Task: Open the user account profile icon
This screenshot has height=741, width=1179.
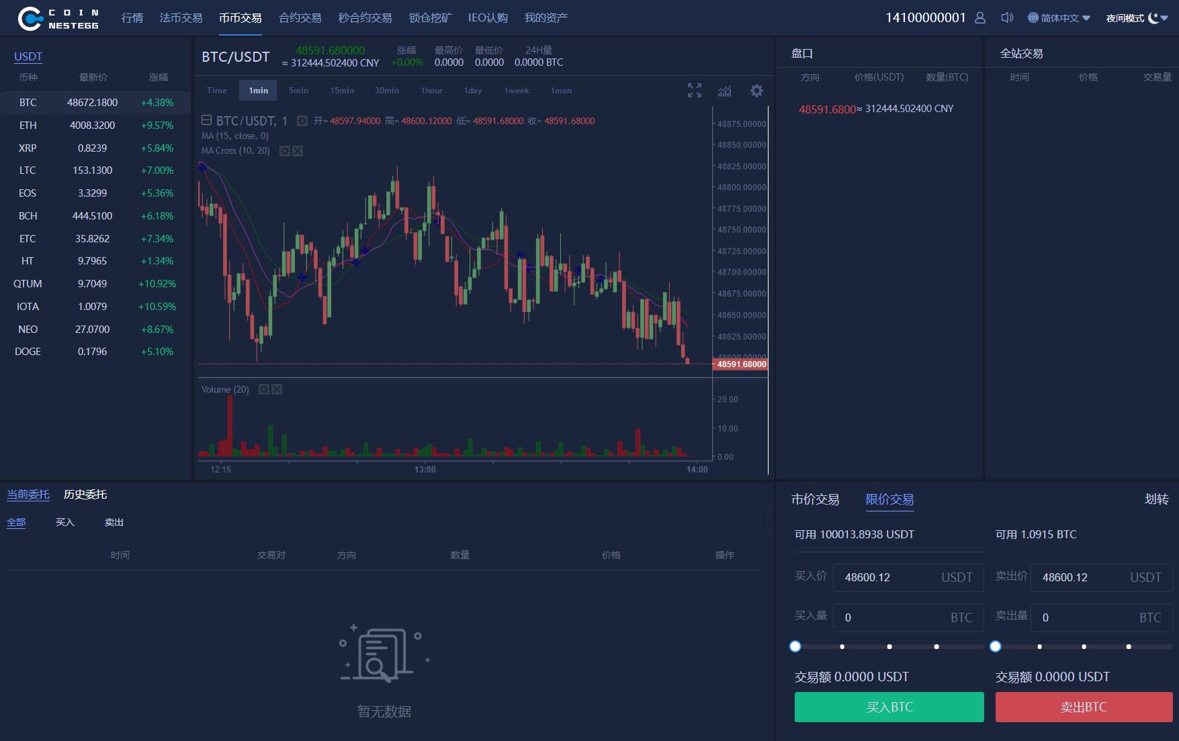Action: pos(980,18)
